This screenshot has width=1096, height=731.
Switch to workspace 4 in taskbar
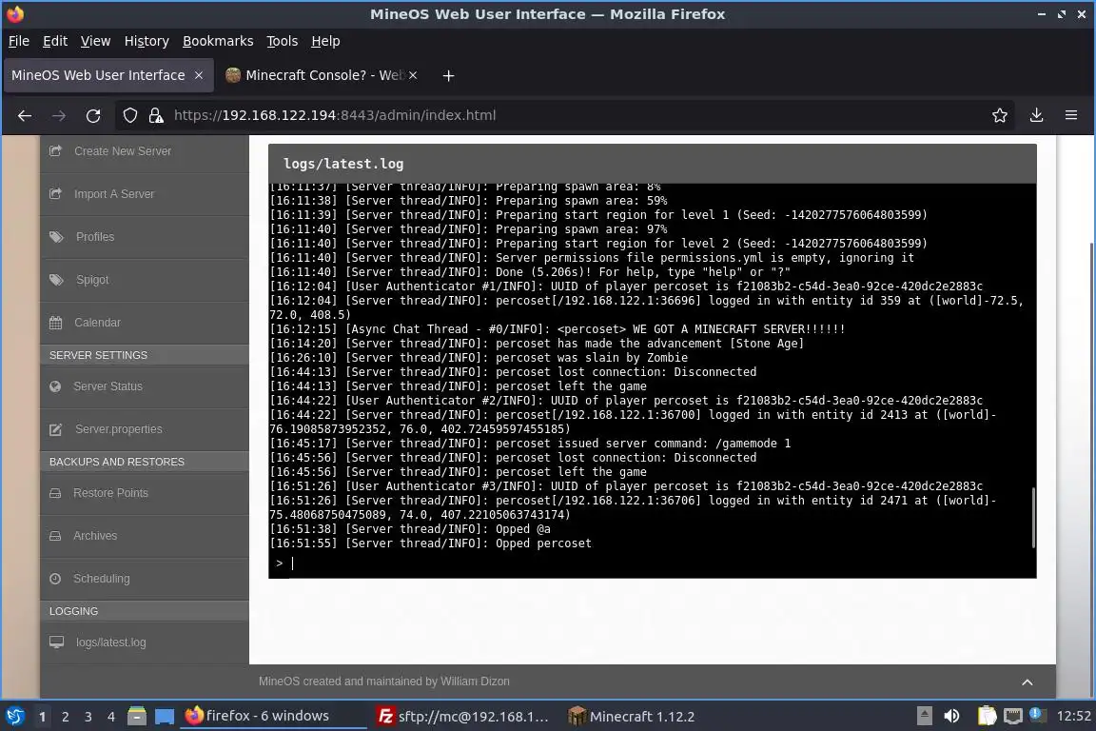pyautogui.click(x=111, y=717)
